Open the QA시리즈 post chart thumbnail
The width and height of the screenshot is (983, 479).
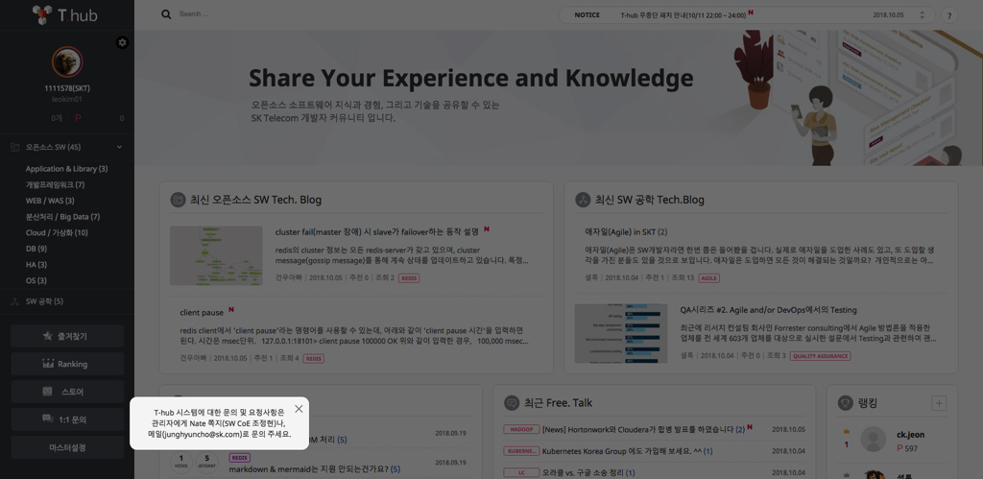click(x=621, y=333)
